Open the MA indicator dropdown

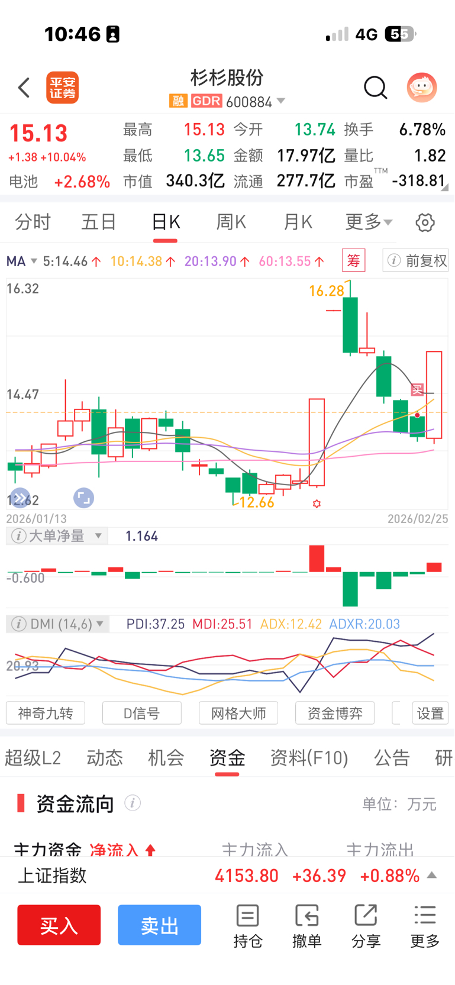coord(22,261)
